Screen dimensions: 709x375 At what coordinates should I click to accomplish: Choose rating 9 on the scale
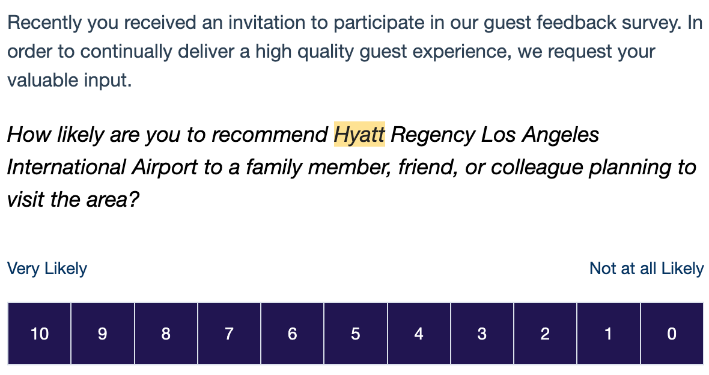click(103, 334)
